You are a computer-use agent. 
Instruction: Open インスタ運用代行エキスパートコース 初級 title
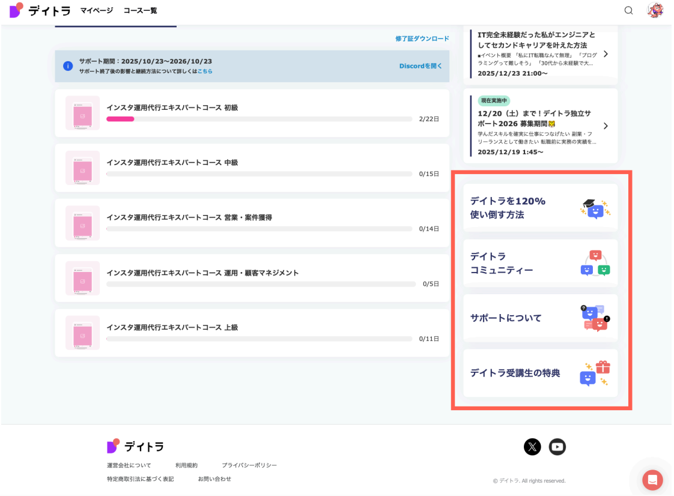click(172, 107)
